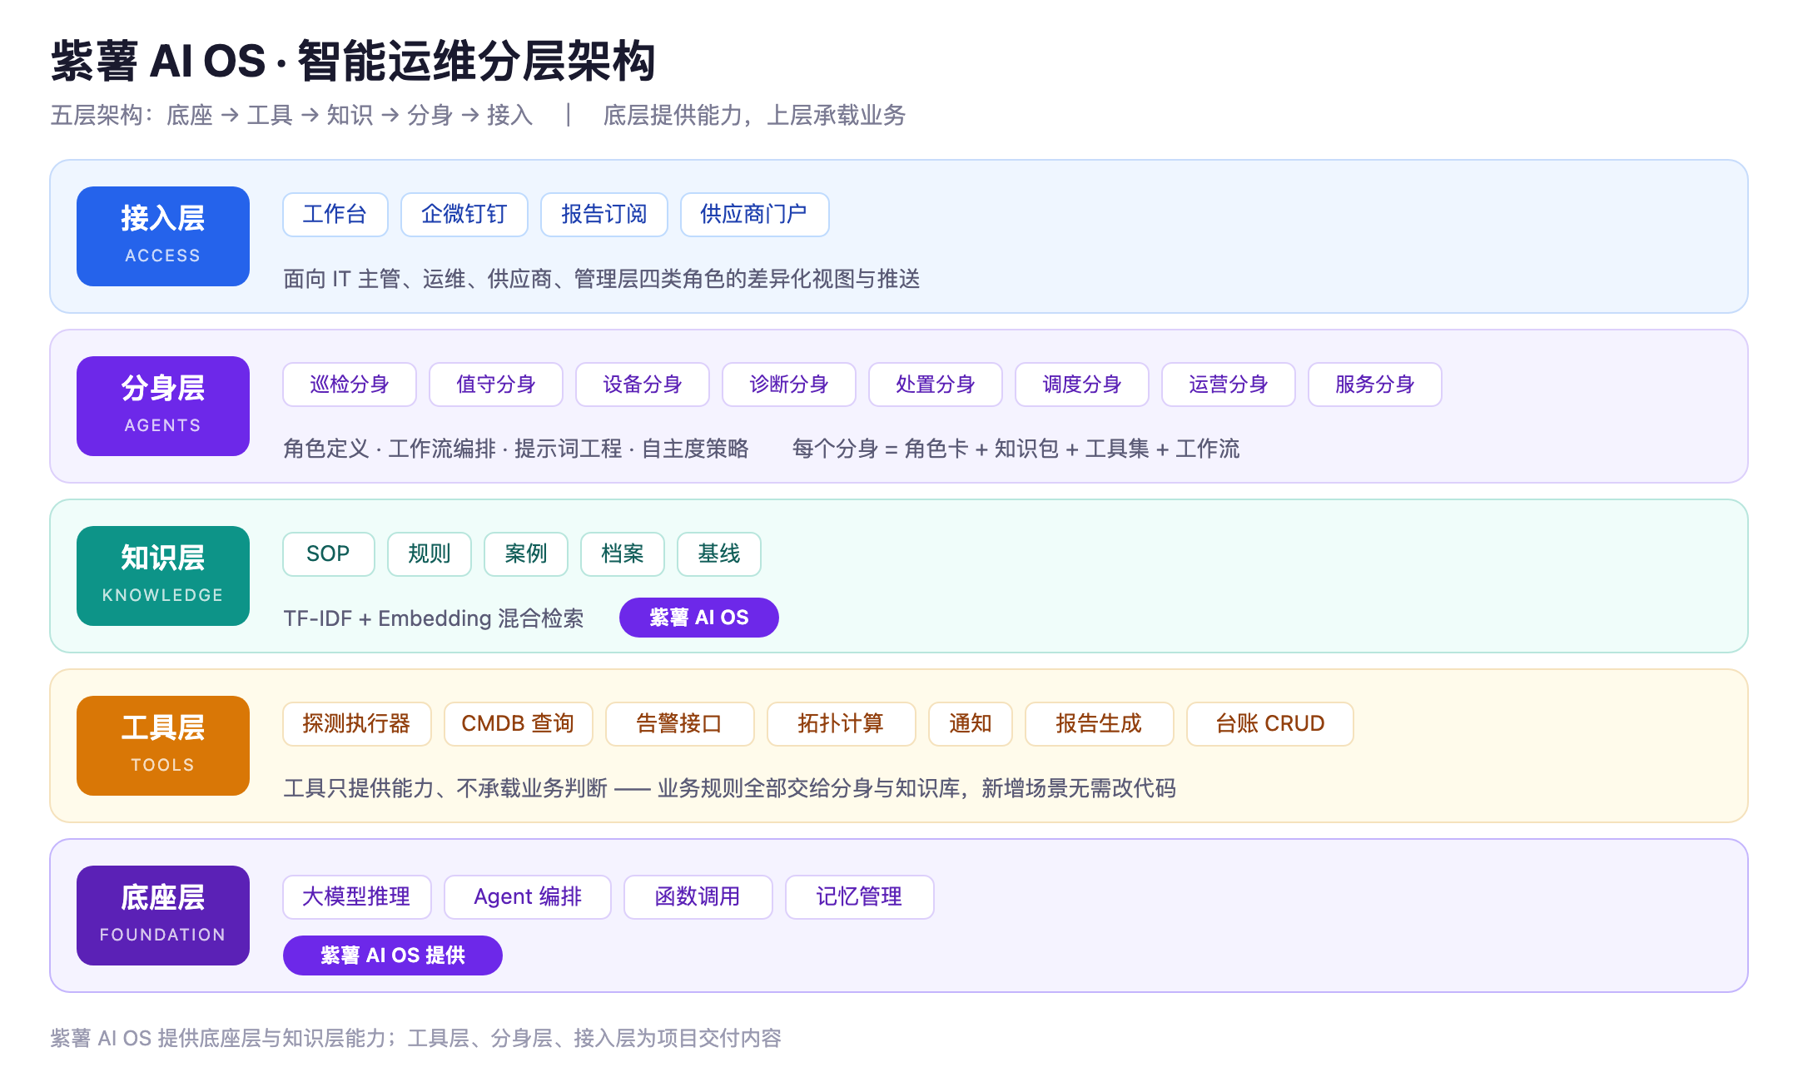1798x1082 pixels.
Task: Click the 紫薯 AI OS 提供 badge
Action: (393, 955)
